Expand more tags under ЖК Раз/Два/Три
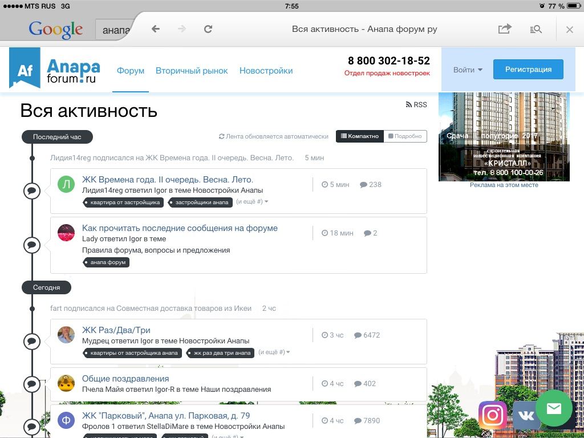This screenshot has height=438, width=584. click(274, 352)
